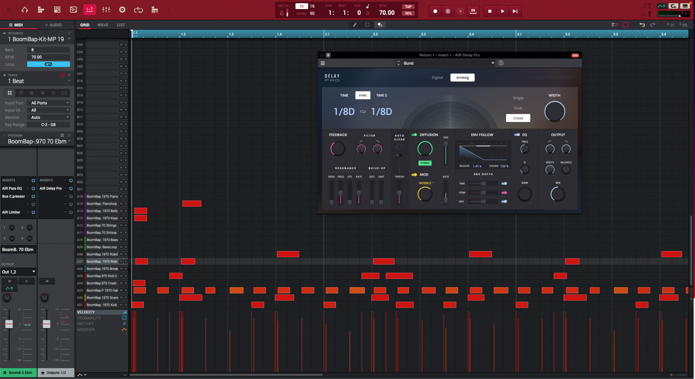Adjust the WIDTH knob in Delay Pro
Screen dimensions: 695x379
point(555,112)
